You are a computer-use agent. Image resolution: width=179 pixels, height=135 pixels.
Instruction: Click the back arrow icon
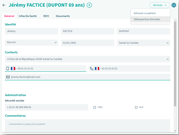(4, 5)
